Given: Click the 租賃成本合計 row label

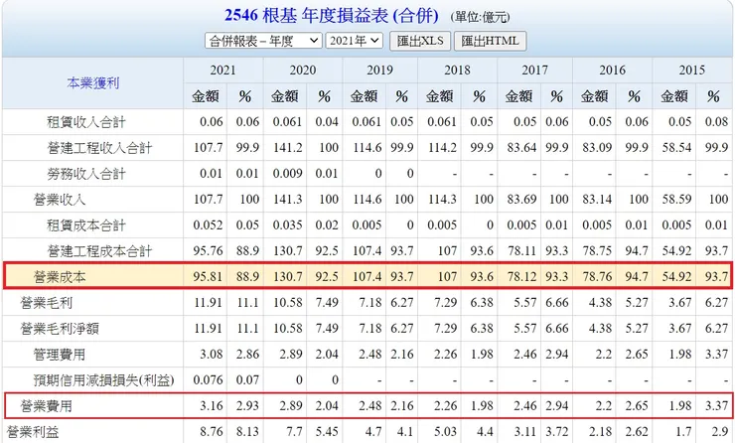Looking at the screenshot, I should 86,225.
